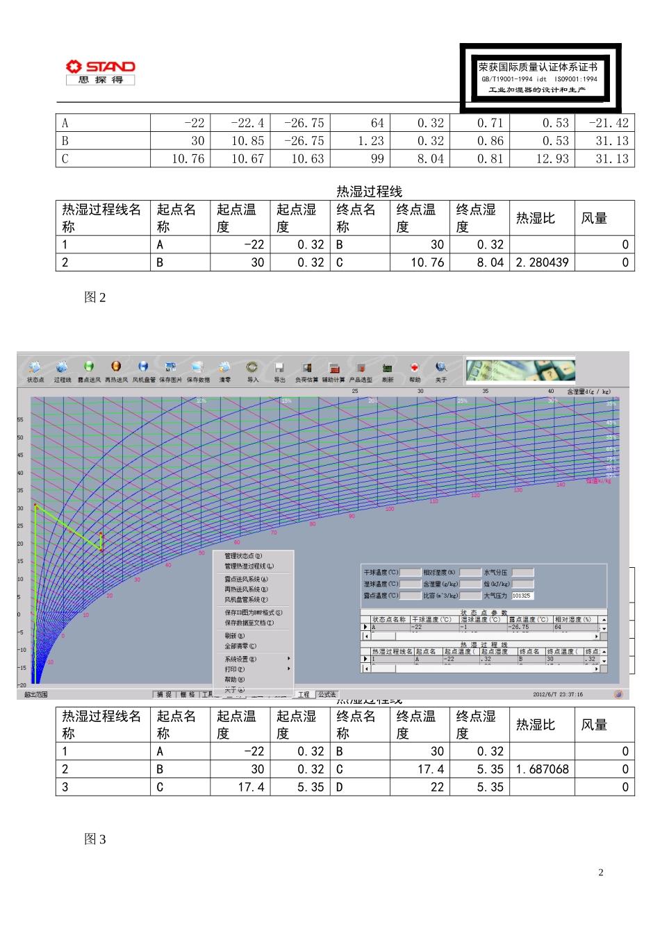Click the 相对湿度 input field
Viewport: 660px width, 933px height.
coord(470,572)
